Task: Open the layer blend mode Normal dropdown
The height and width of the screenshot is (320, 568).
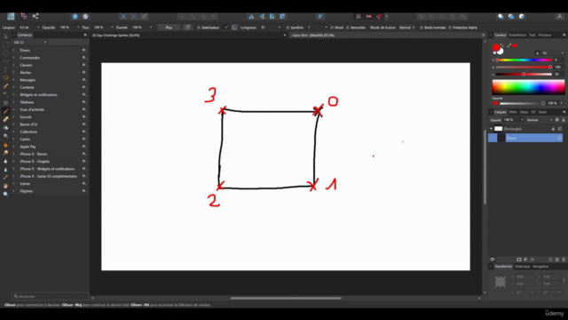Action: (x=540, y=120)
